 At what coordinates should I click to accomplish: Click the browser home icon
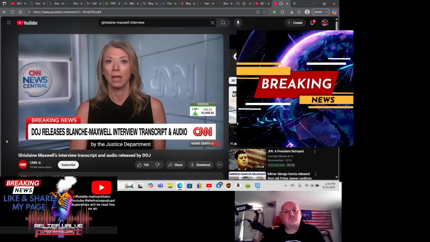coord(20,12)
